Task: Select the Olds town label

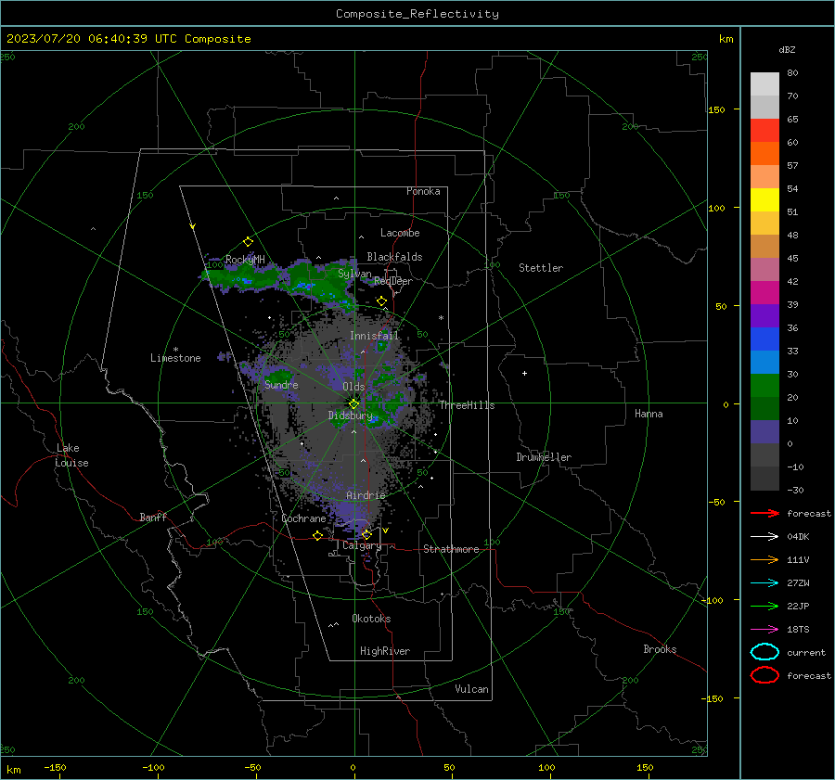Action: click(x=353, y=387)
